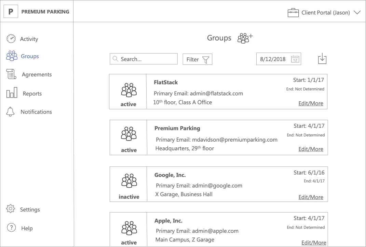Toggle Google, Inc. inactive status badge

(x=129, y=197)
